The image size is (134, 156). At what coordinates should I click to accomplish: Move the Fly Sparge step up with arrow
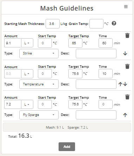(x=125, y=115)
